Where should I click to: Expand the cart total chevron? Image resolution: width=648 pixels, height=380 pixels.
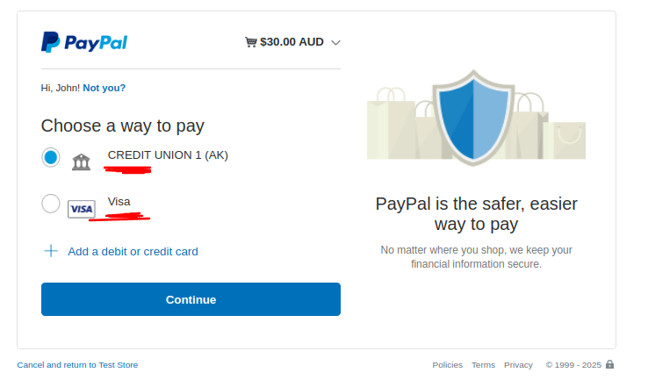tap(336, 42)
